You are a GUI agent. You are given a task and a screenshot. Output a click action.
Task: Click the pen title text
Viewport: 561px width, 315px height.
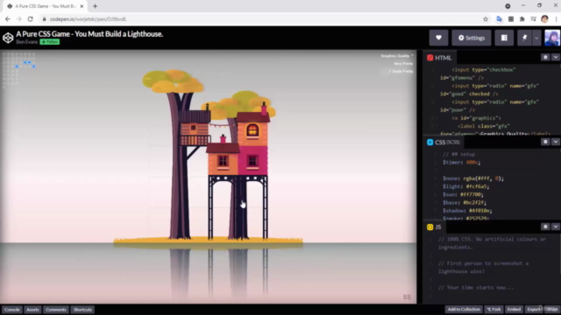pos(89,34)
